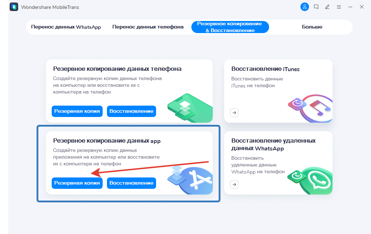
Task: Select the Резервное копирование & Восстановление tab
Action: [230, 27]
